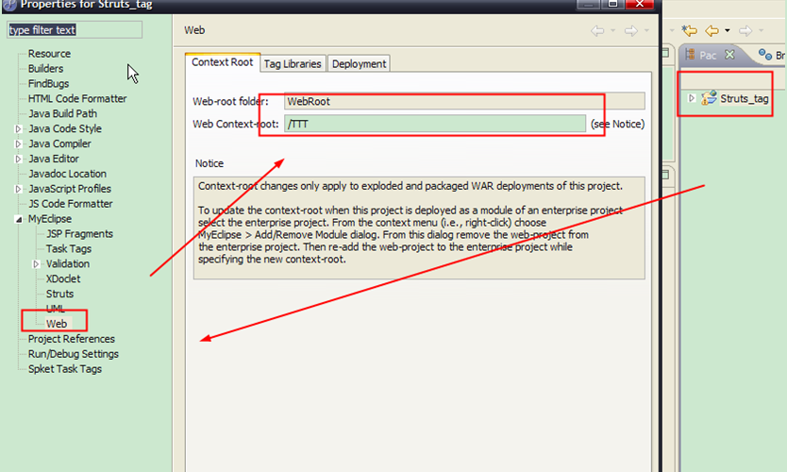Select Validation label under MyEclipse

coord(68,263)
